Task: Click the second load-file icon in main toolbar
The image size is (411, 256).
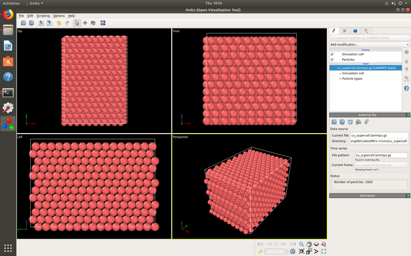Action: 31,23
